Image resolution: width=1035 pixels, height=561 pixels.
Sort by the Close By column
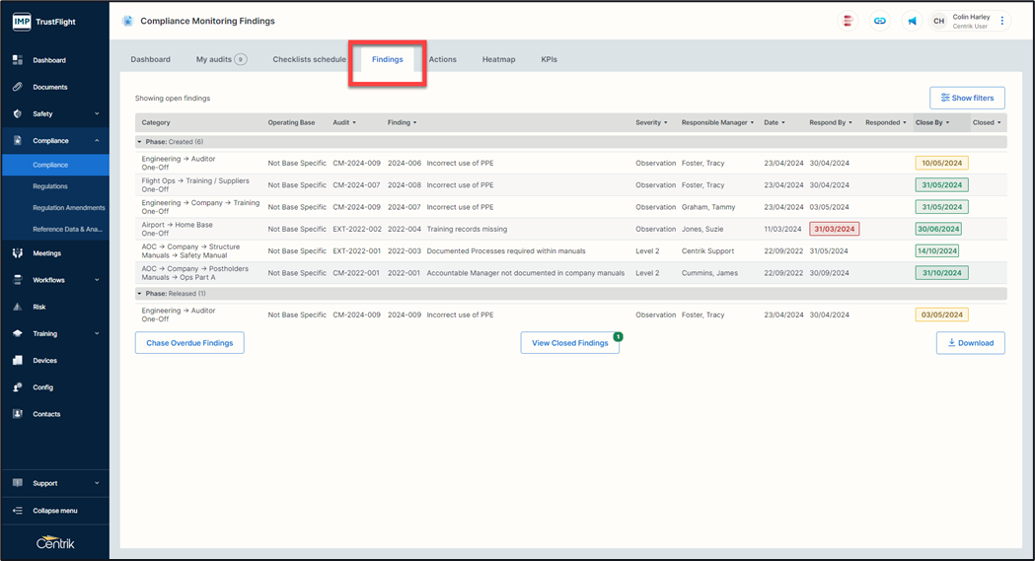coord(932,123)
